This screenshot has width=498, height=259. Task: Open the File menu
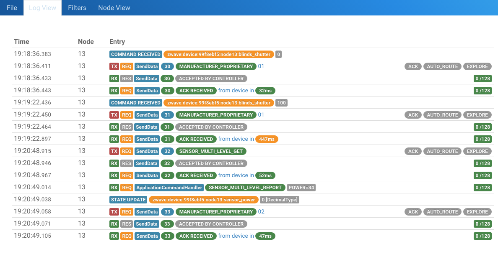12,8
